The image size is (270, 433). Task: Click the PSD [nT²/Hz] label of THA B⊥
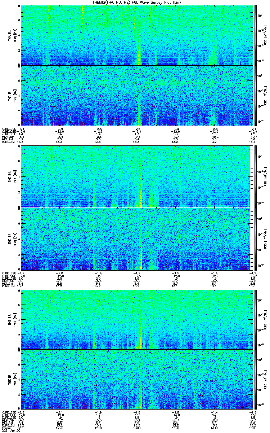click(266, 35)
